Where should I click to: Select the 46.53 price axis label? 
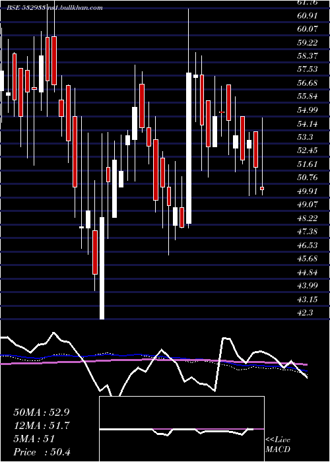[308, 245]
